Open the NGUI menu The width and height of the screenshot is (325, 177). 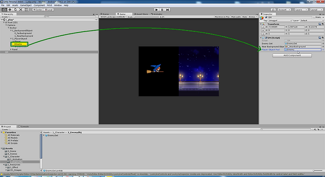[x=49, y=5]
